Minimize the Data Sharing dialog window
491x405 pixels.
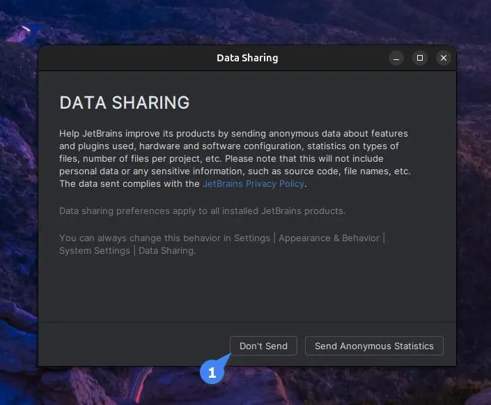point(396,58)
